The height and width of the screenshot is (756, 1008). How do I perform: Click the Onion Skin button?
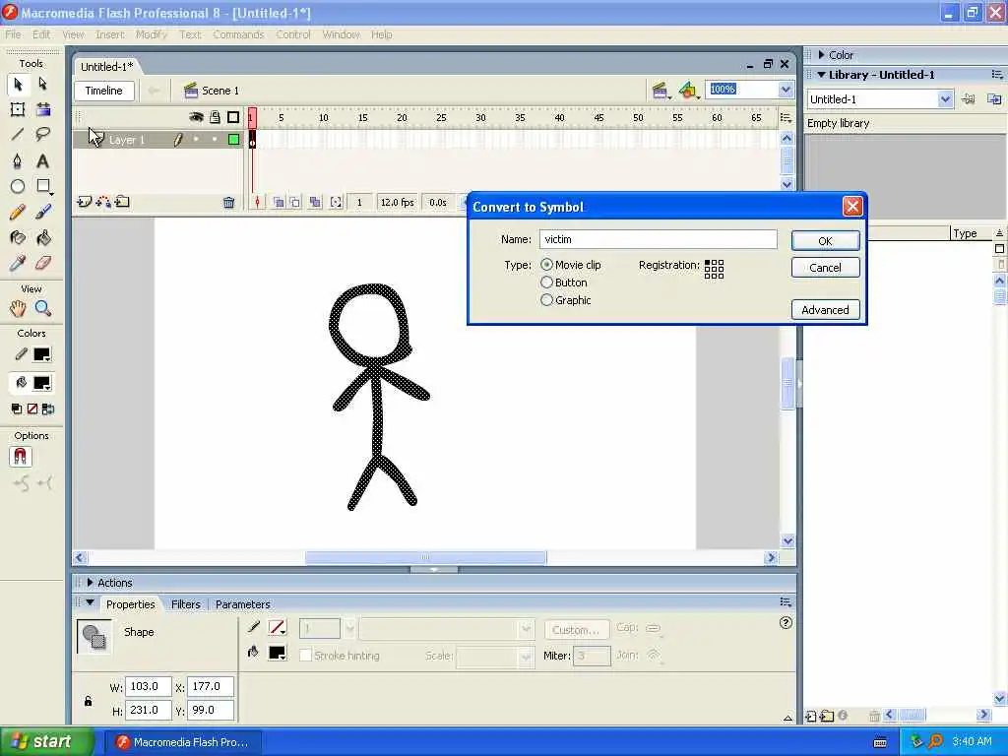click(x=279, y=203)
